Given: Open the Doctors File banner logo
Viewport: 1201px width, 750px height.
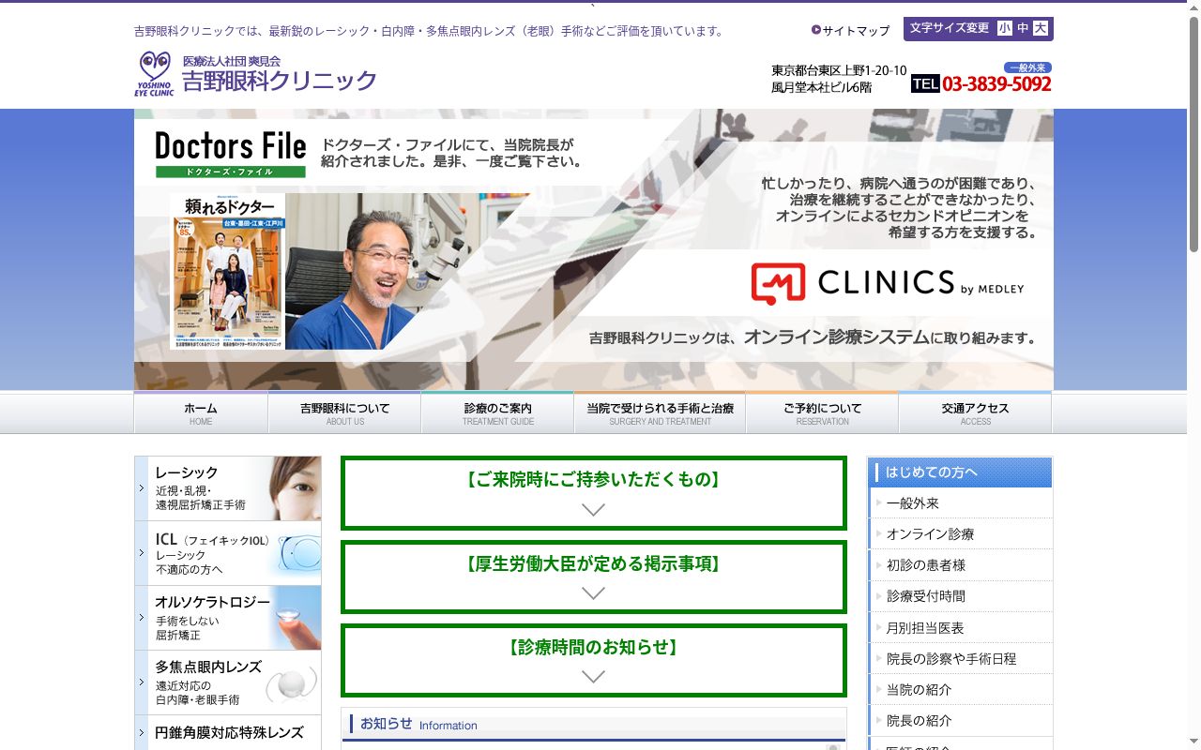Looking at the screenshot, I should coord(231,154).
